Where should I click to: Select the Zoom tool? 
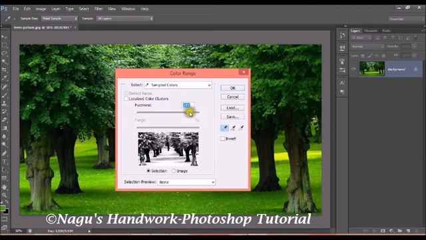pyautogui.click(x=5, y=195)
